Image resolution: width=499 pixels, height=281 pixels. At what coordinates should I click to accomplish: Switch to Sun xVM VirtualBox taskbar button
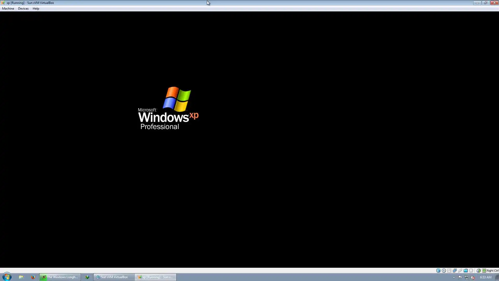tap(112, 277)
